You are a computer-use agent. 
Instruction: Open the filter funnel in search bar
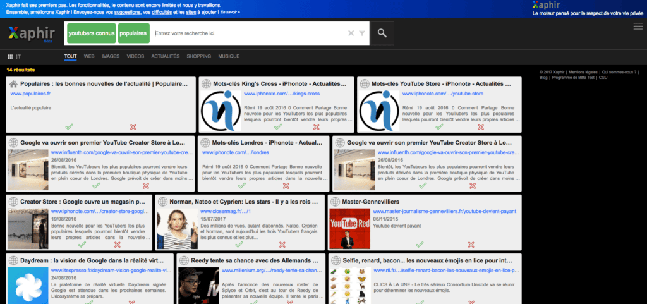tap(362, 33)
